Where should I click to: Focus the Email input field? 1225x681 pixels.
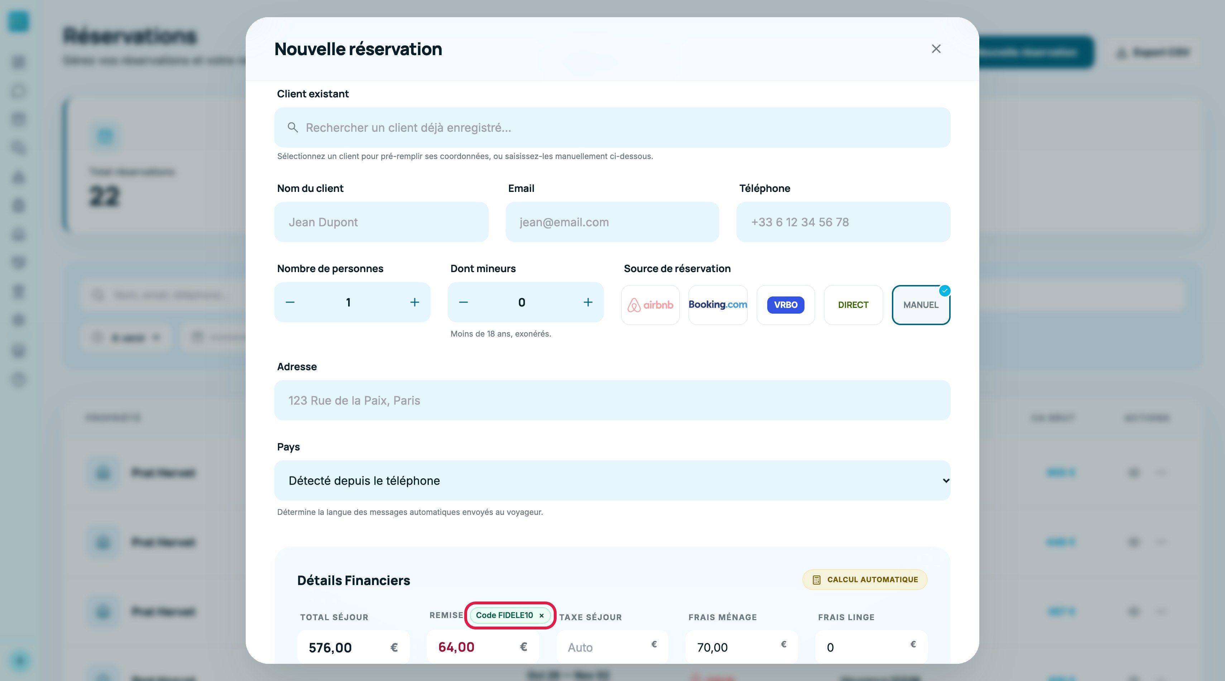612,222
